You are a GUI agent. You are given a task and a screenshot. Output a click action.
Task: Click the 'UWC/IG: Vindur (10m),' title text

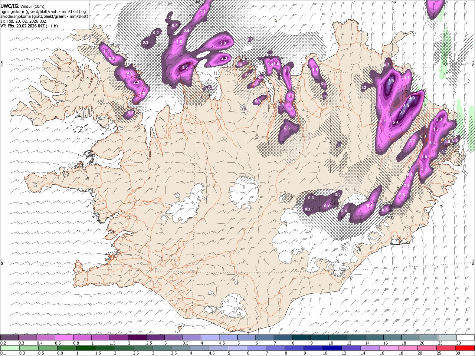coord(23,6)
